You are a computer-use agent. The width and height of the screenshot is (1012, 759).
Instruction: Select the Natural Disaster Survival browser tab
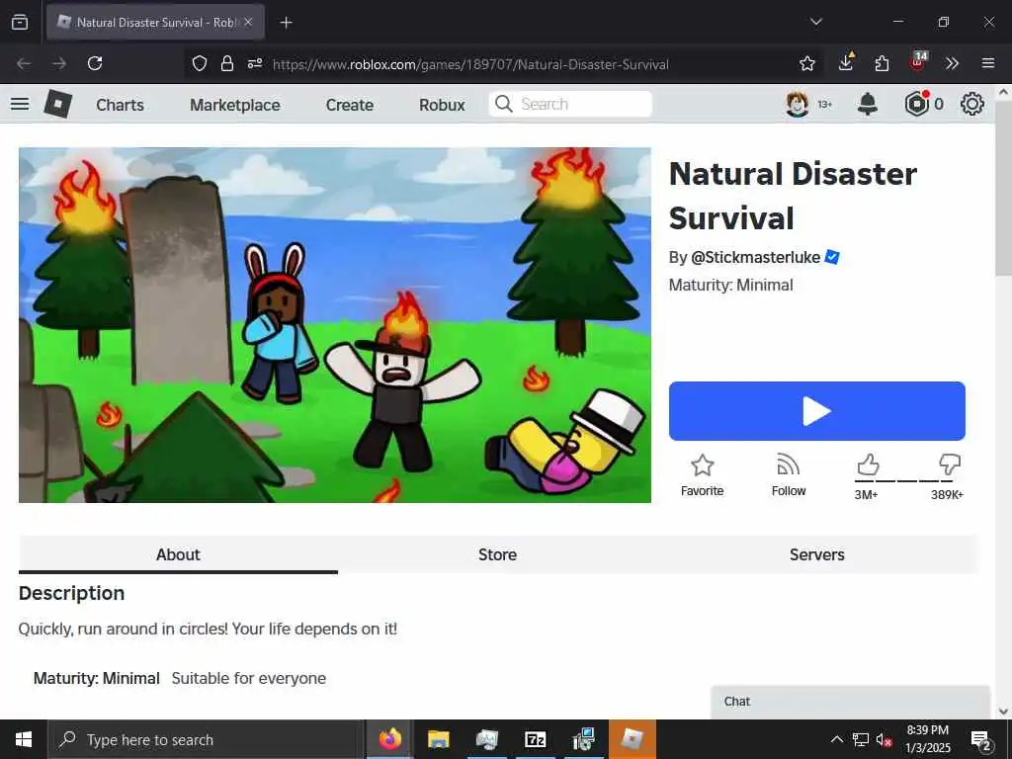[x=155, y=22]
